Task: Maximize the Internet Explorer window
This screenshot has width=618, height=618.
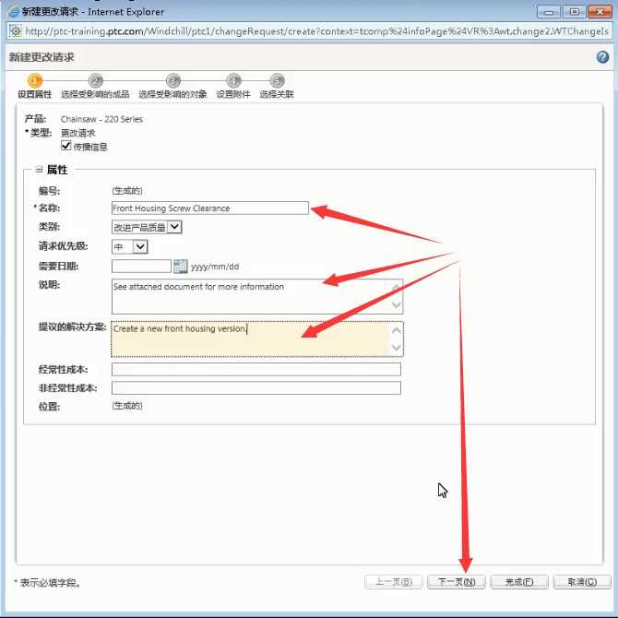Action: (574, 12)
